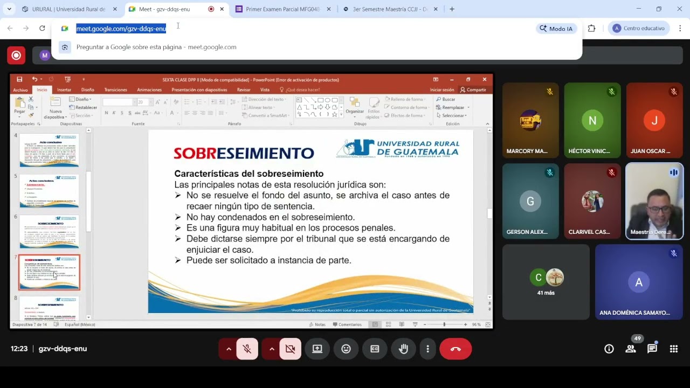Viewport: 690px width, 388px height.
Task: Open Presentación con diapositivas tab
Action: (x=199, y=90)
